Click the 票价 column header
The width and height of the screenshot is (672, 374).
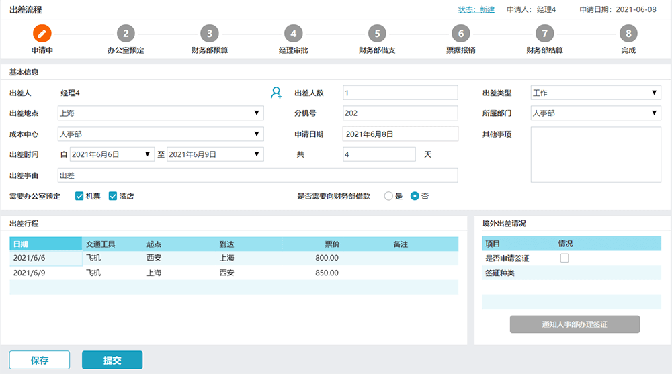(x=332, y=244)
